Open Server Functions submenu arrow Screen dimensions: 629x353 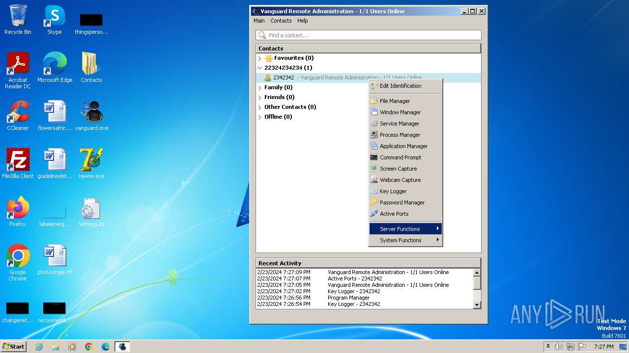[437, 228]
